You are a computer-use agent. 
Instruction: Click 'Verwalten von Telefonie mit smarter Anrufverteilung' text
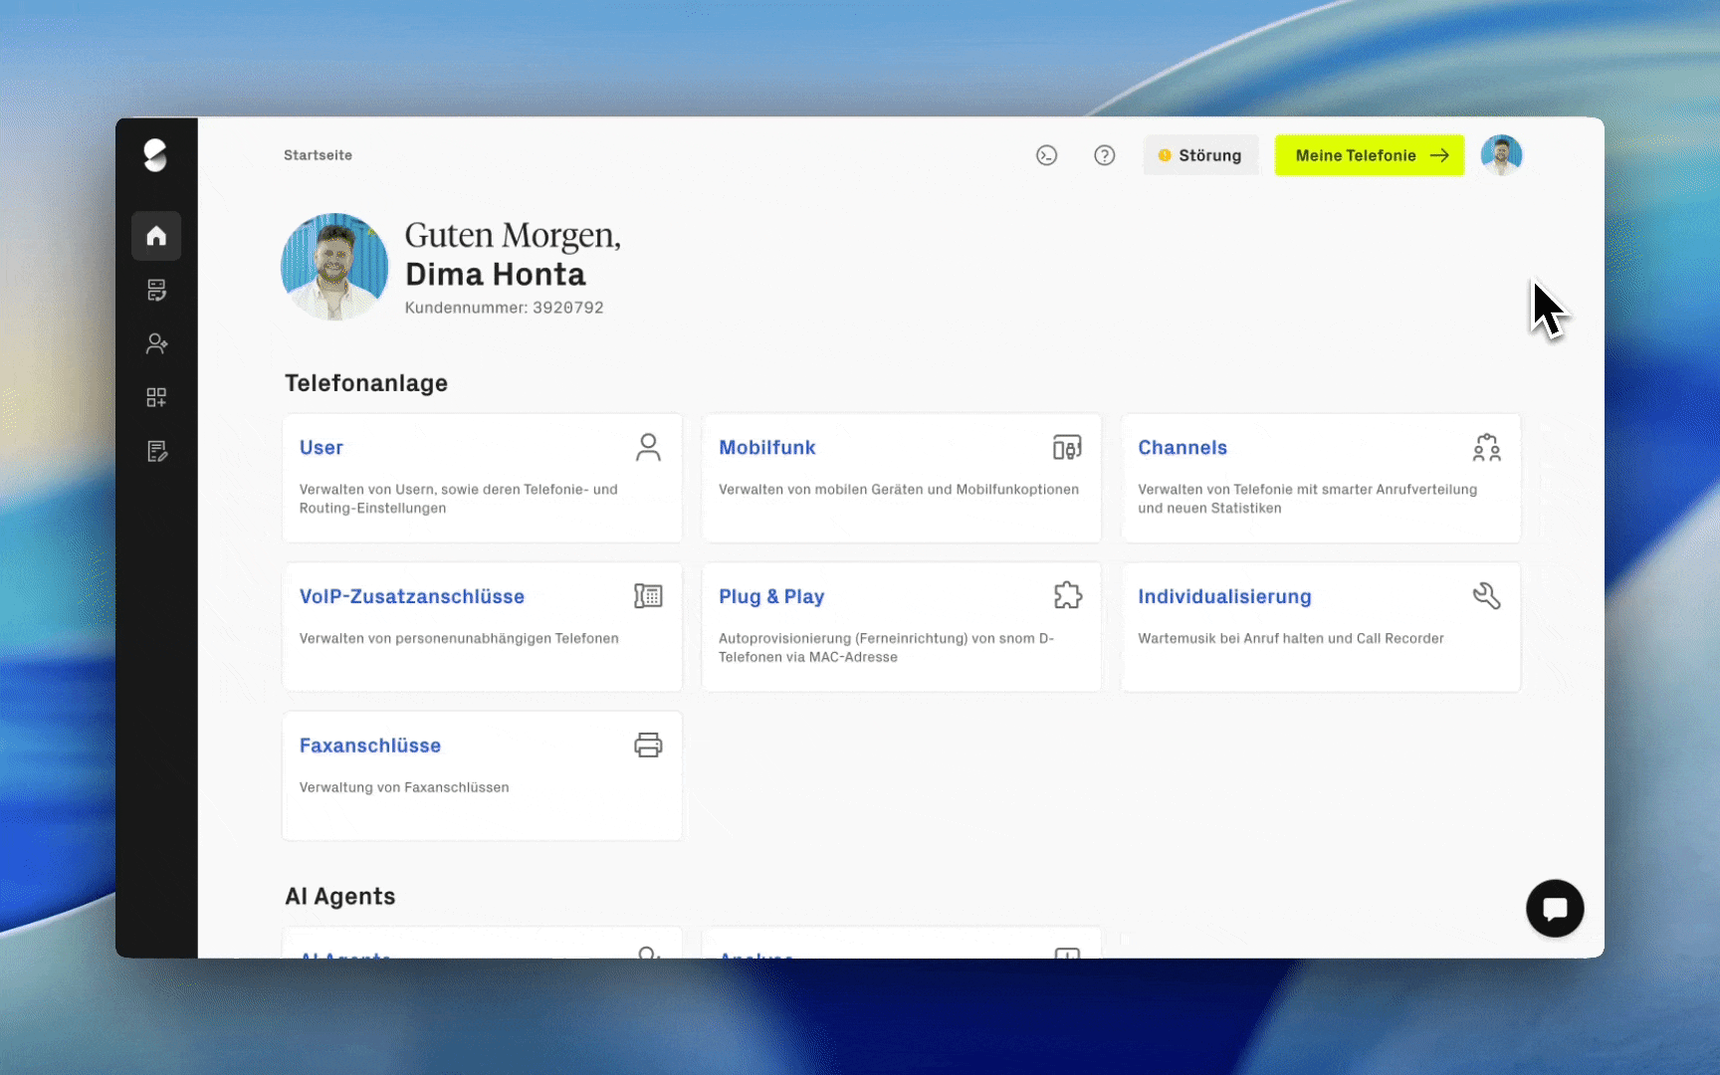pos(1307,489)
